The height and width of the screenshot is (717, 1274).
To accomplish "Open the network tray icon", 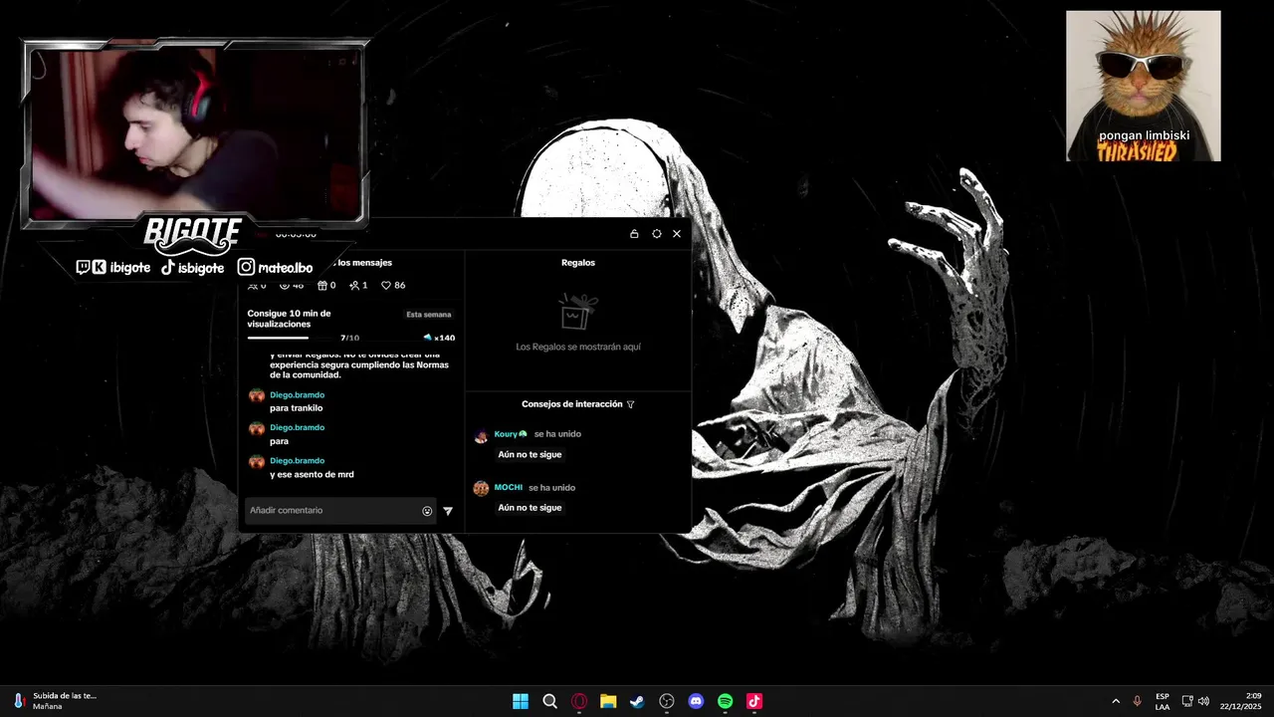I will (x=1187, y=701).
